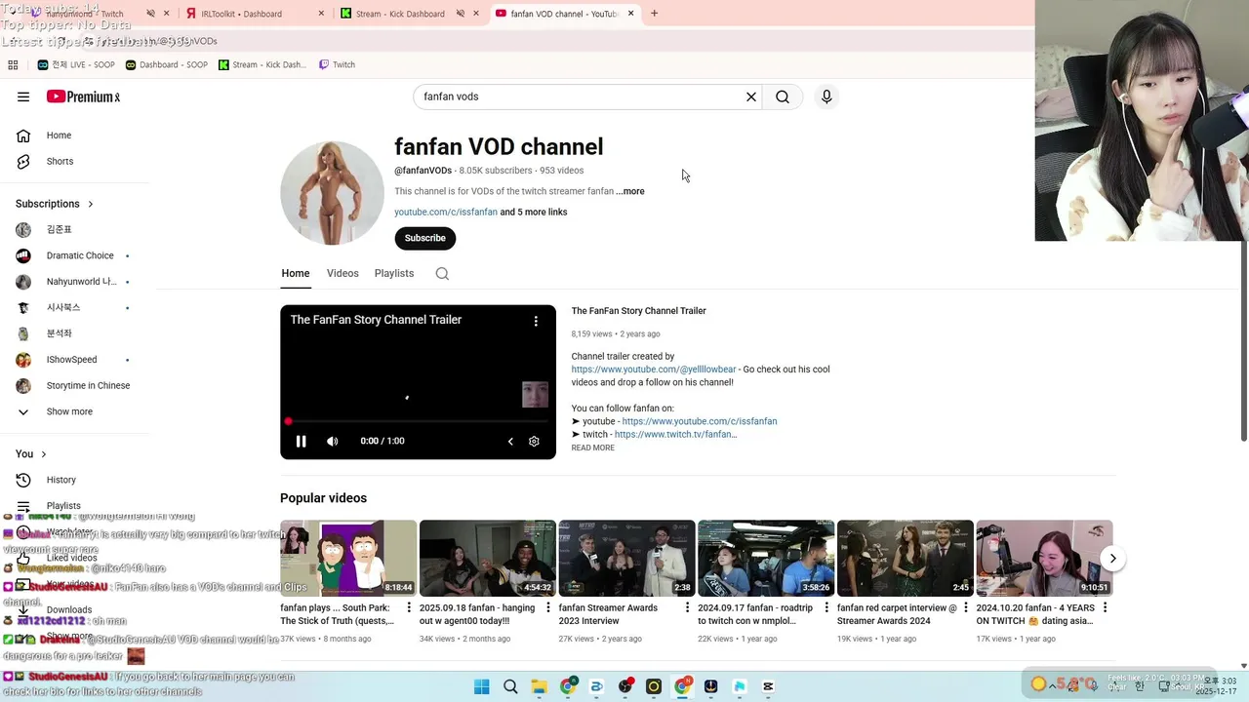Open Streamer Awards 2023 Interview thumbnail
The height and width of the screenshot is (702, 1249).
pyautogui.click(x=627, y=559)
